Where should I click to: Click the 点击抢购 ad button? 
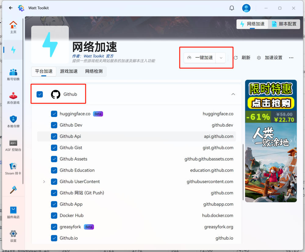click(x=271, y=103)
